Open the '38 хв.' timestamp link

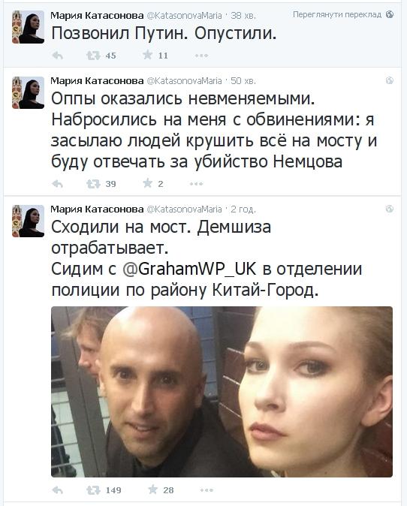point(243,15)
